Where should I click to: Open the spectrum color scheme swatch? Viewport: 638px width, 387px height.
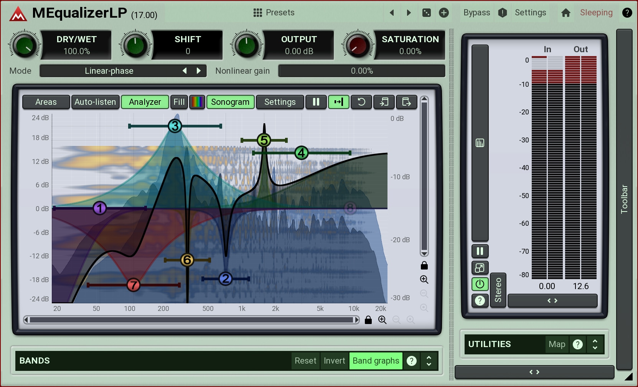(x=197, y=102)
